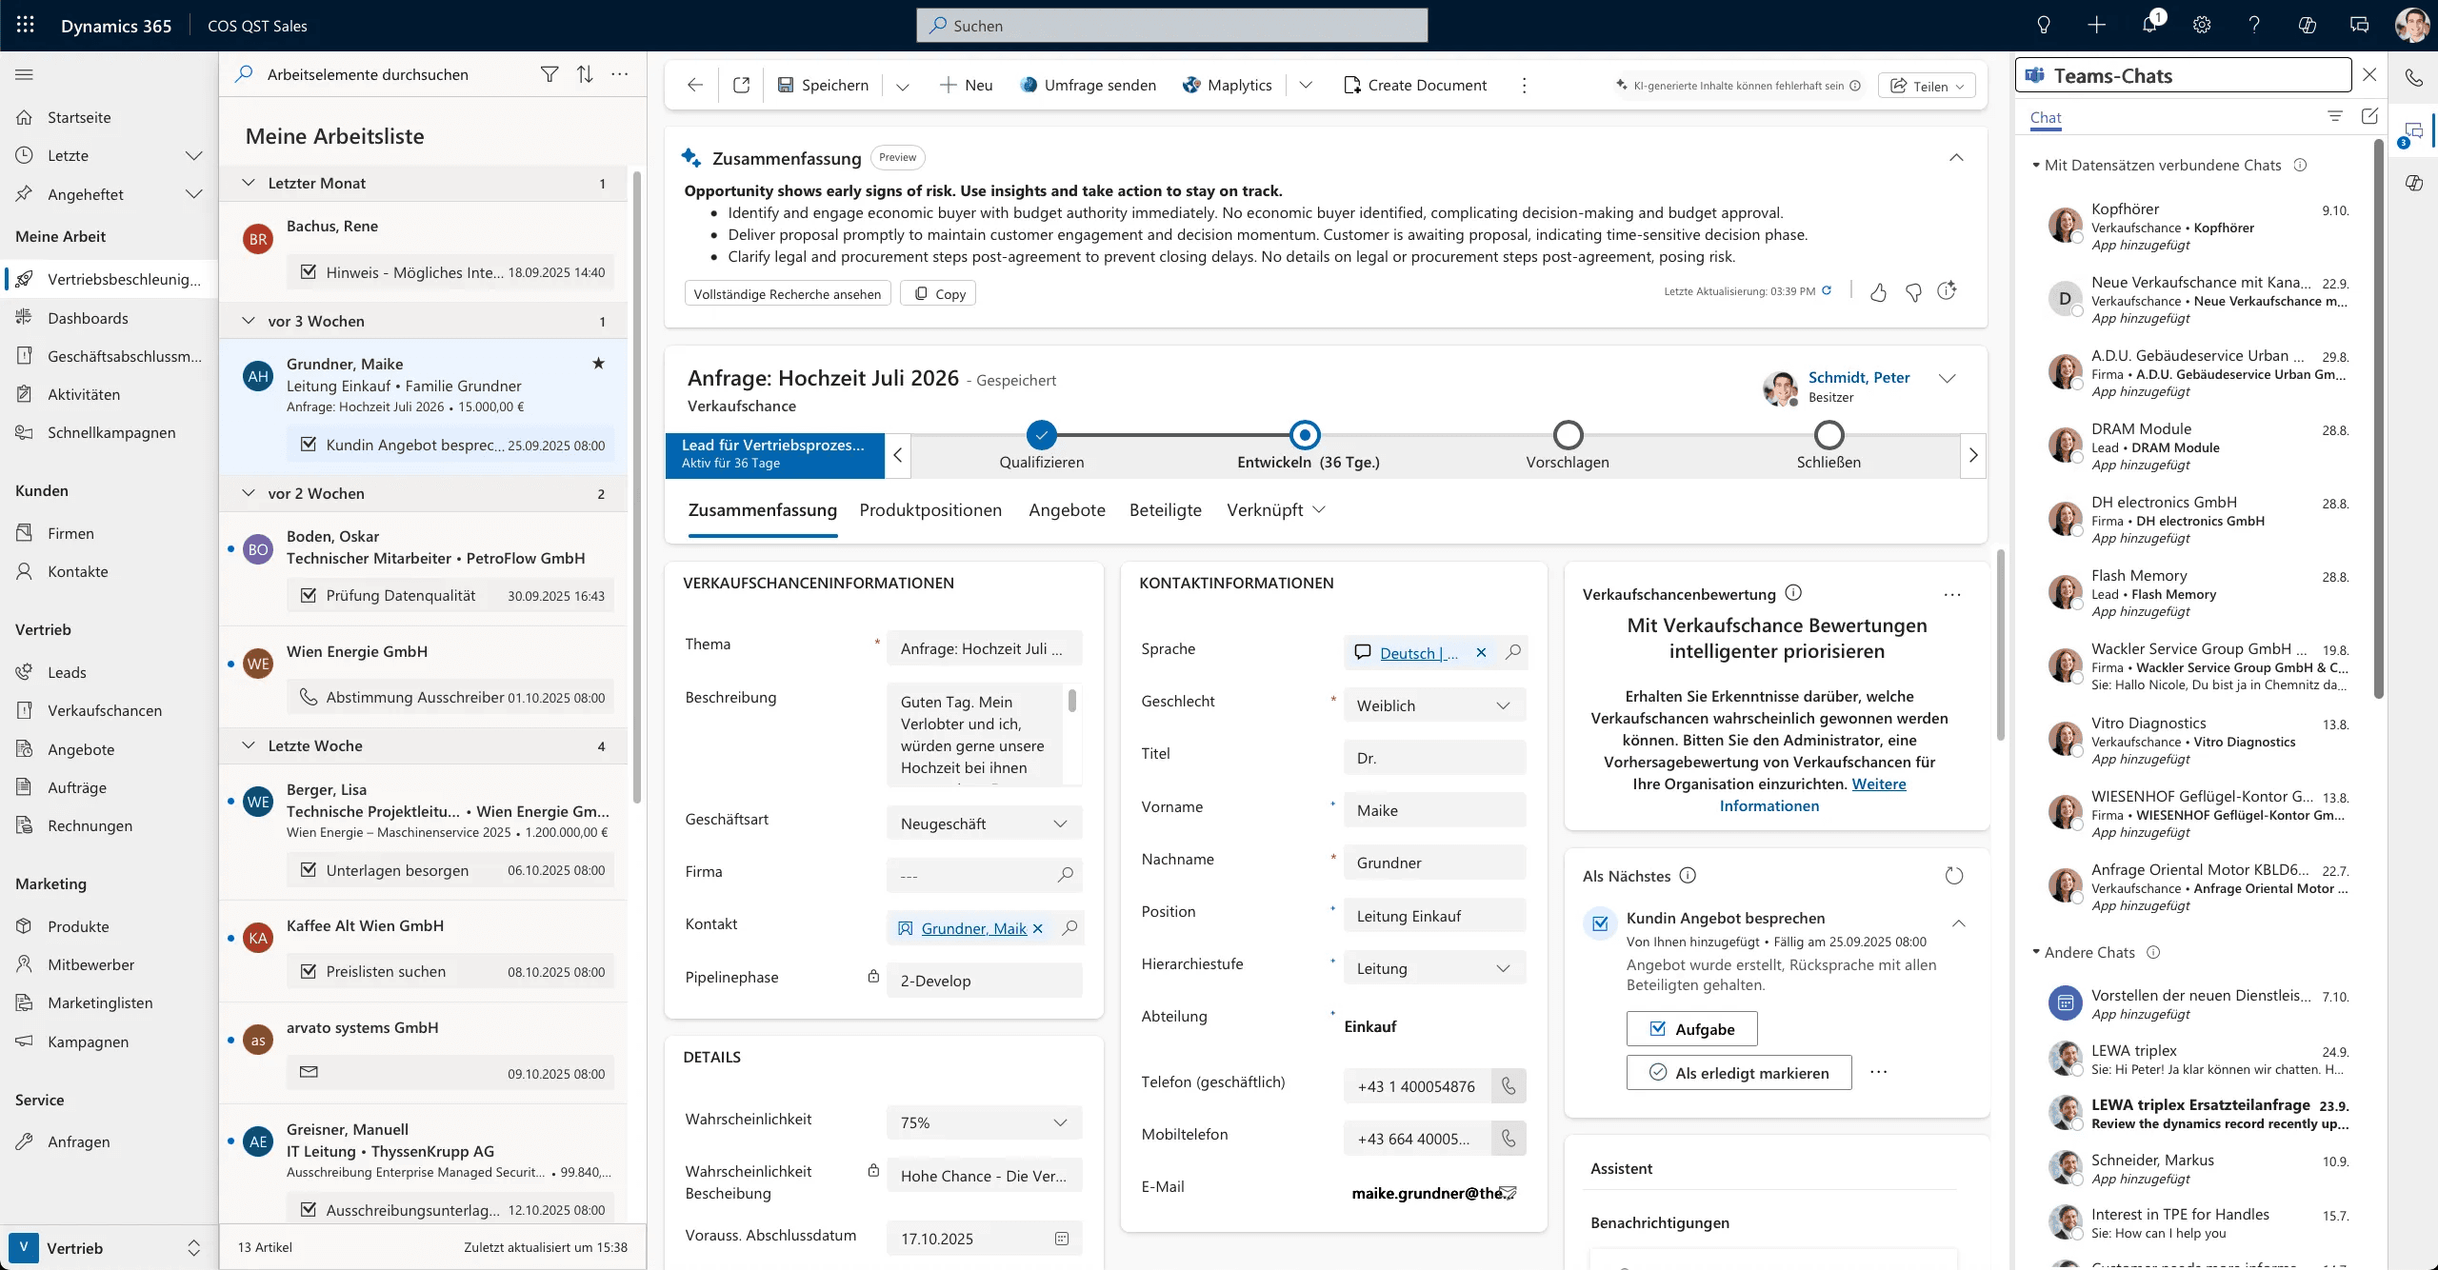Image resolution: width=2438 pixels, height=1270 pixels.
Task: Click the star on Grundner, Maike item
Action: point(598,363)
